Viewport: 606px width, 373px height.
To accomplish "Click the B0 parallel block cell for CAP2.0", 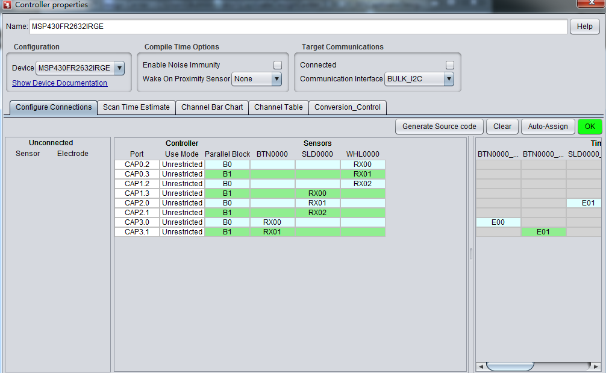I will 227,203.
